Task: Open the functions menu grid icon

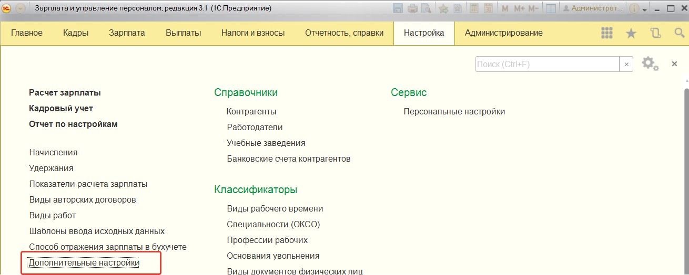Action: tap(607, 33)
